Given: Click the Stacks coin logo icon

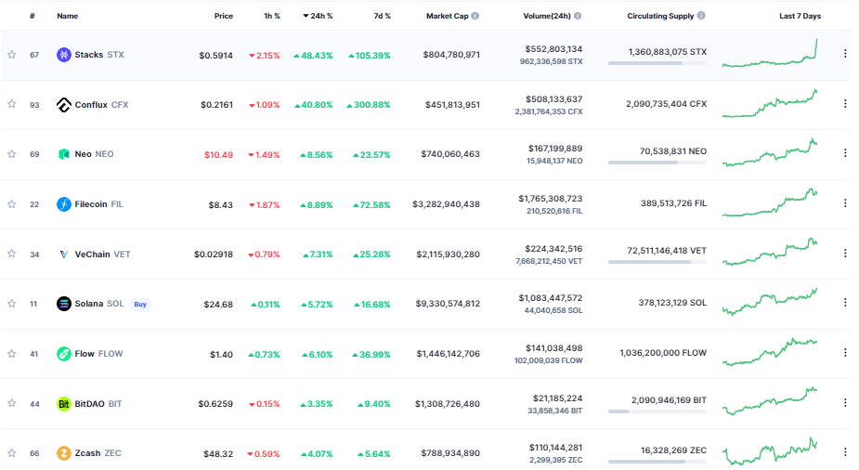Looking at the screenshot, I should pos(64,55).
